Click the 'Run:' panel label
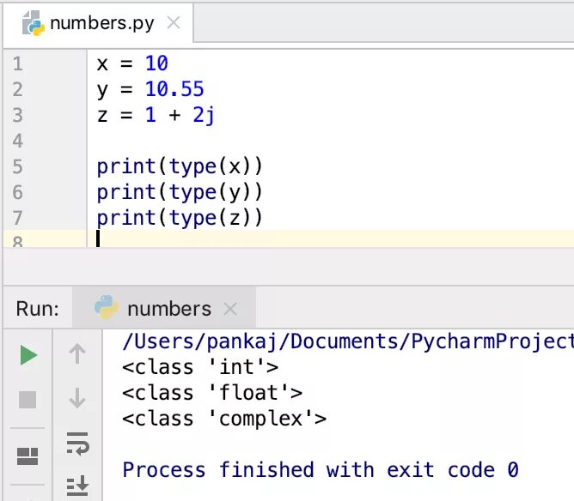 coord(37,309)
